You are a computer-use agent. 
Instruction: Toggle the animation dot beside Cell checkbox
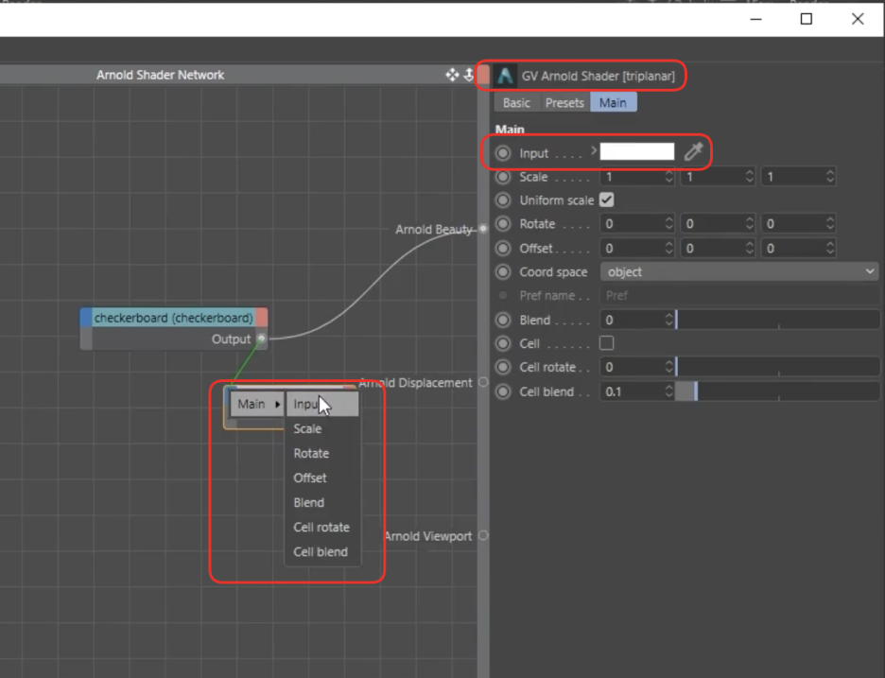click(503, 344)
